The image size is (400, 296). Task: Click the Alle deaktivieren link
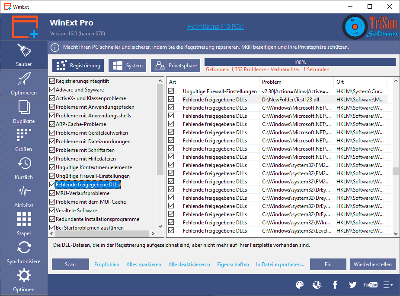[x=189, y=265]
